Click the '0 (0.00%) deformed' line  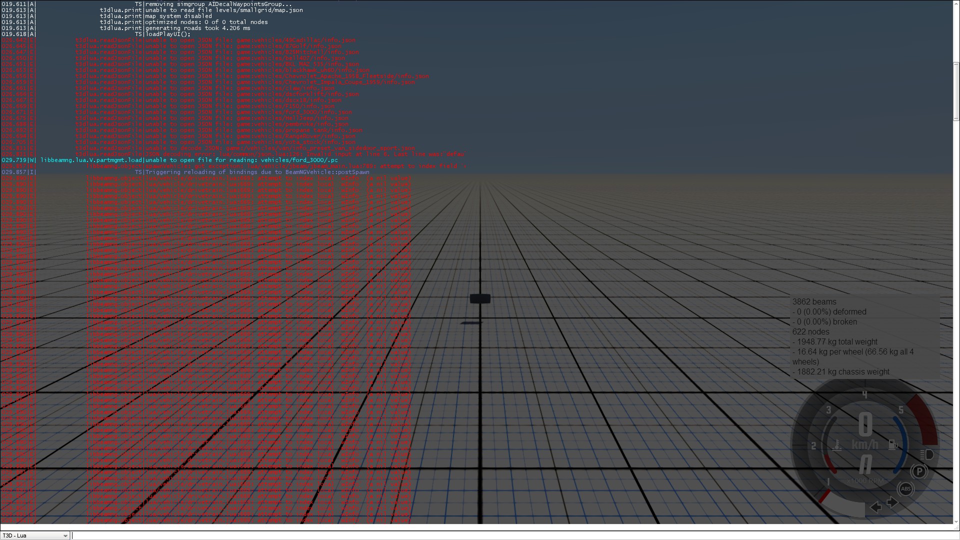point(829,312)
